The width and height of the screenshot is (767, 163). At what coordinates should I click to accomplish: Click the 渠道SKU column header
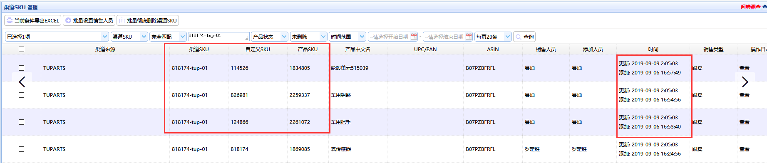click(199, 49)
